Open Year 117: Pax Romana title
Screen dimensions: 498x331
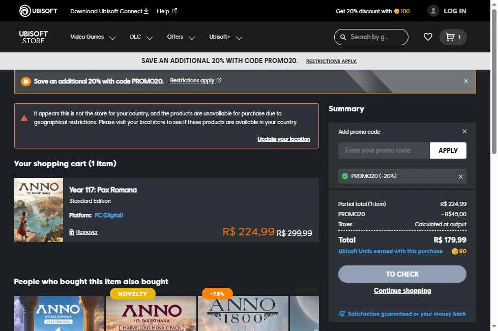point(103,190)
